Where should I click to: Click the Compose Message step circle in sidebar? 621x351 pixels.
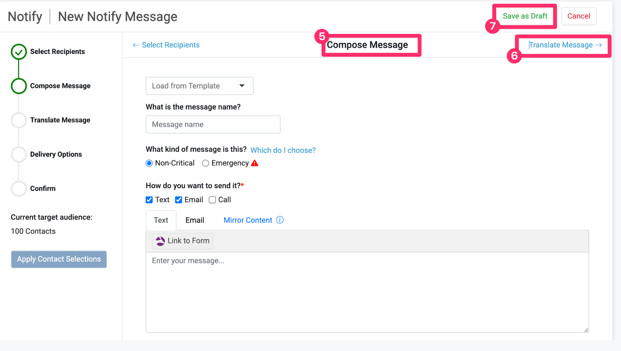[x=19, y=86]
